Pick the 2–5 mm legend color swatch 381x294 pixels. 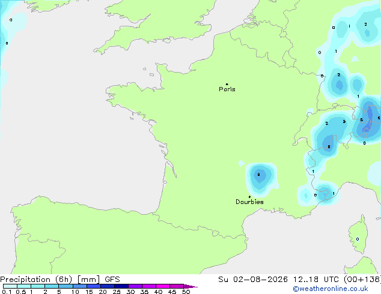tap(52, 286)
